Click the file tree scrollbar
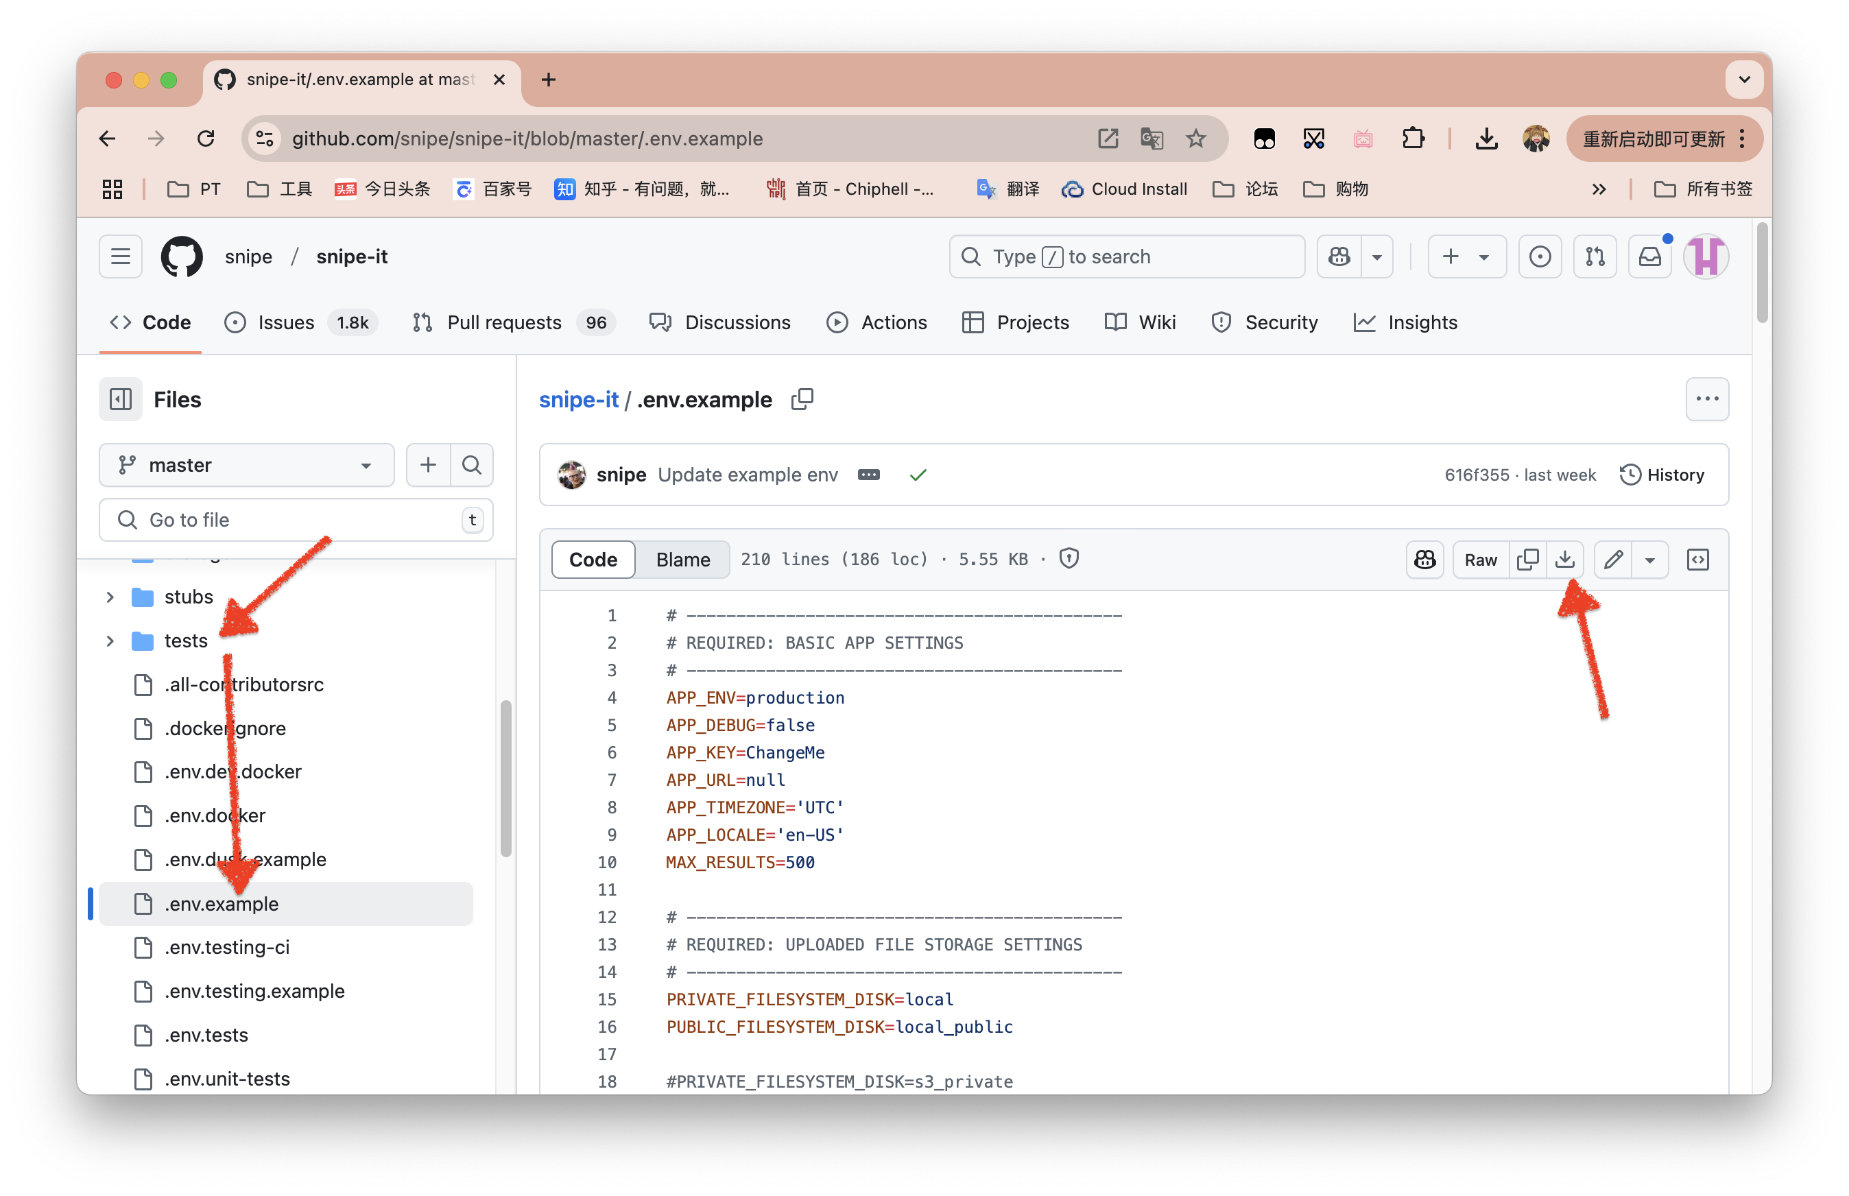This screenshot has height=1196, width=1849. [505, 778]
